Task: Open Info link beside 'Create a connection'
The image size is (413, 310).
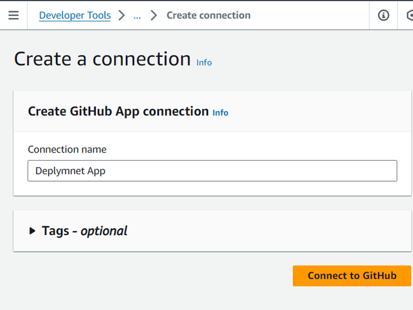Action: (x=204, y=62)
